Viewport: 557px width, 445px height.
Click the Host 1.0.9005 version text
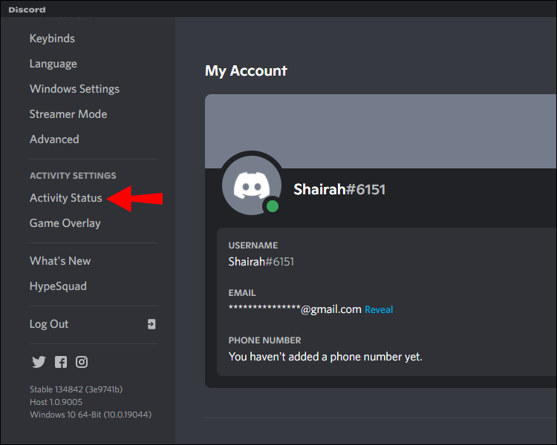[56, 402]
